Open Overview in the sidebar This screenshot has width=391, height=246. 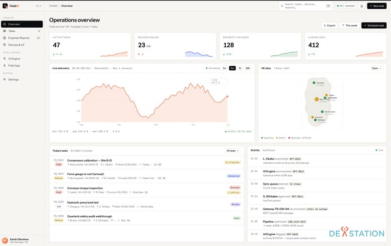coord(22,24)
